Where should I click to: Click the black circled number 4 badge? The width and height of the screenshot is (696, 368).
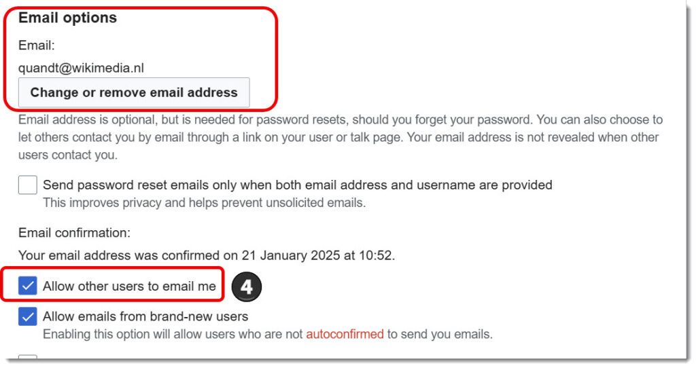pos(247,287)
